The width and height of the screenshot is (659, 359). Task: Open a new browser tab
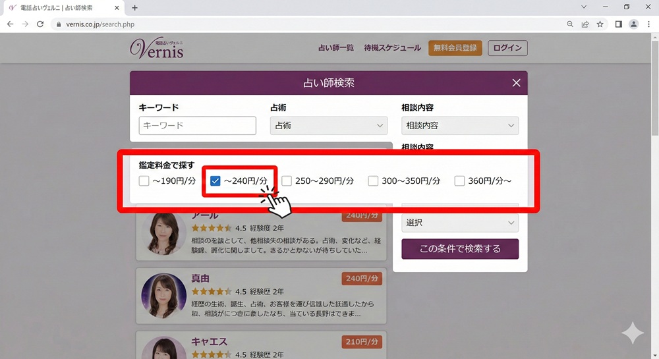134,8
